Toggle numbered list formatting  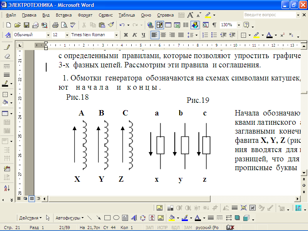click(x=205, y=35)
